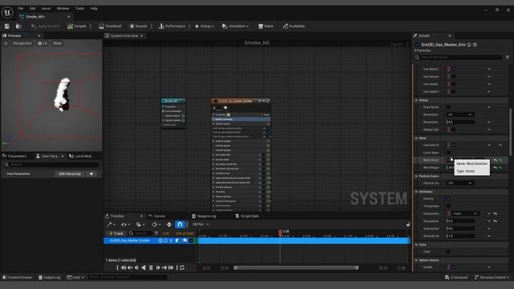Open Thumbnail toolbar option

point(110,26)
